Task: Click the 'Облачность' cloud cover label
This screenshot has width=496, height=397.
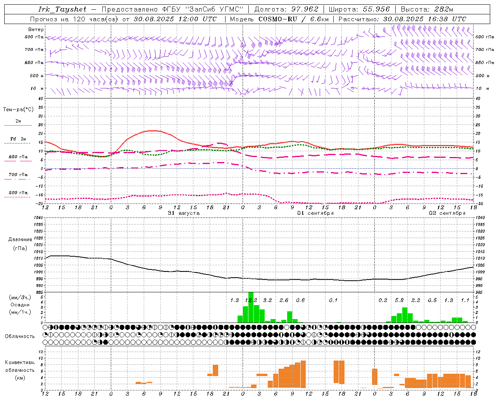Action: [20, 337]
